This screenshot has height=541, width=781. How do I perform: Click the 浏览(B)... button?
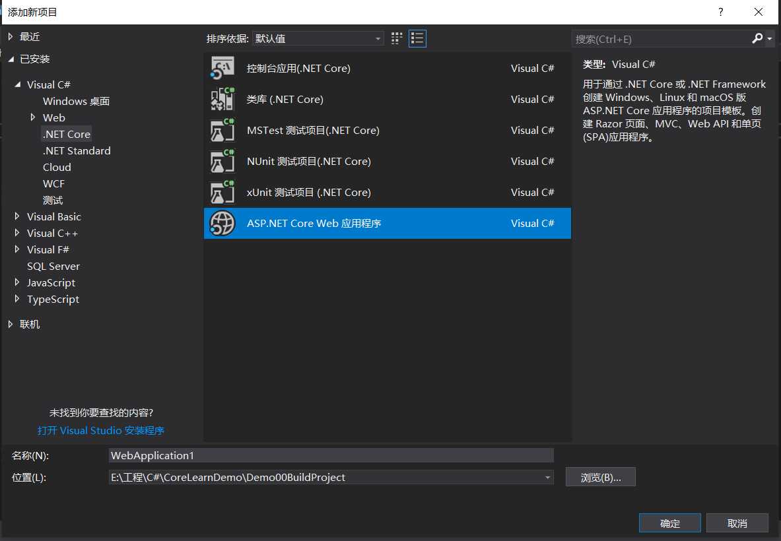600,477
